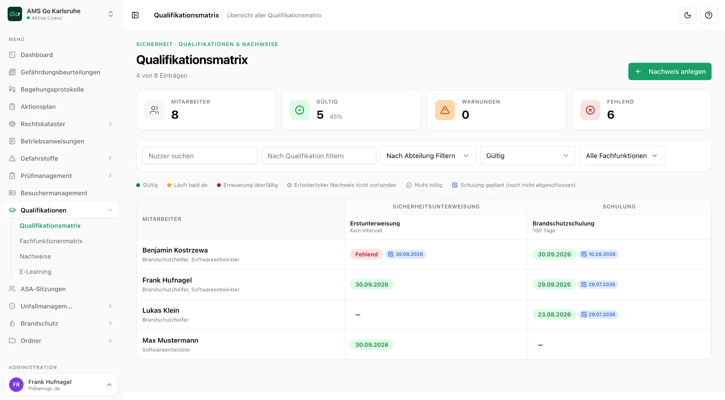The width and height of the screenshot is (725, 400).
Task: Click the 23.08.2026 badge for Lukas Klein
Action: pos(554,314)
